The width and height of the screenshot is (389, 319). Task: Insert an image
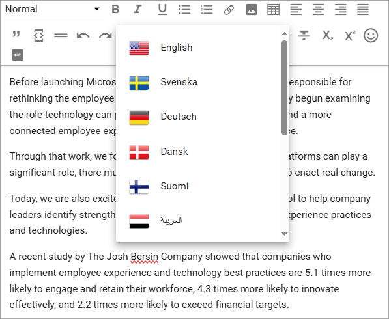252,10
